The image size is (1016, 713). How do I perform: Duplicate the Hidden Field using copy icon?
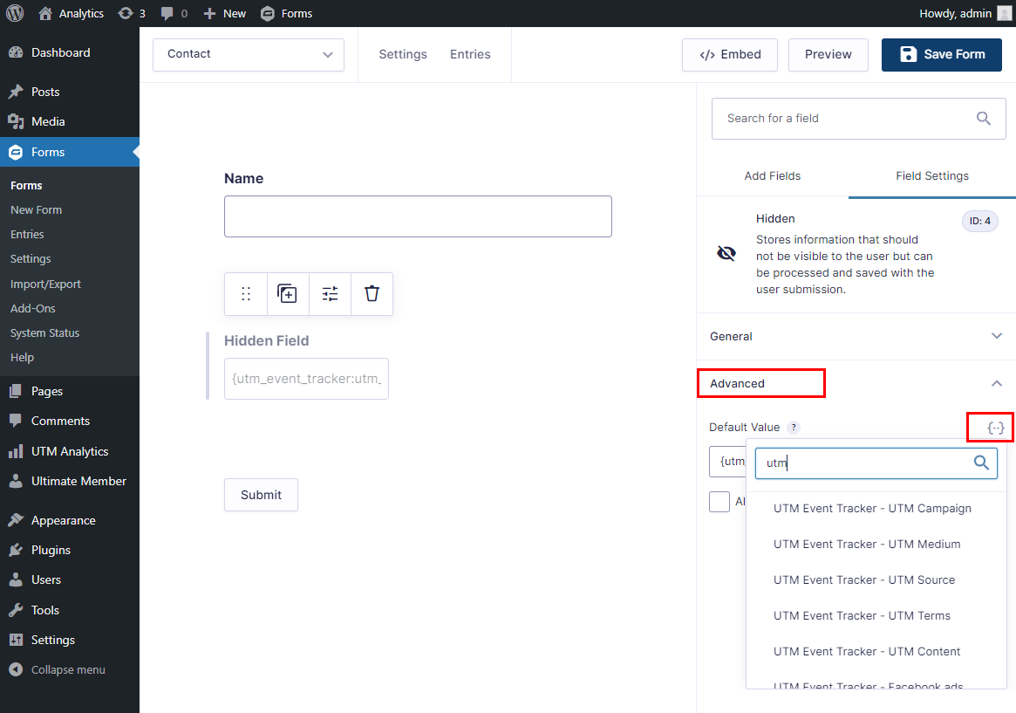point(287,293)
